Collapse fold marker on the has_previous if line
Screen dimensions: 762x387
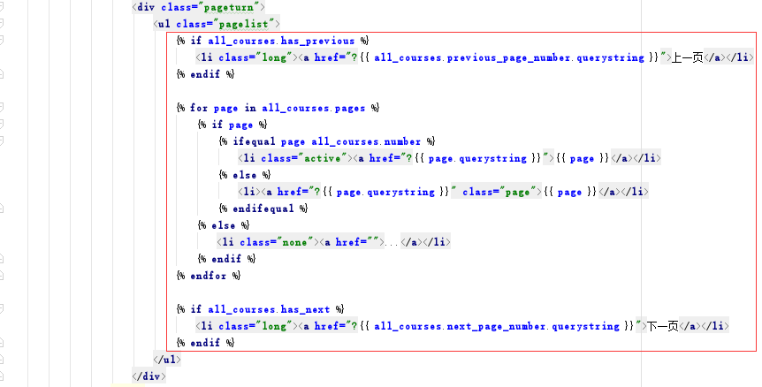pyautogui.click(x=2, y=40)
